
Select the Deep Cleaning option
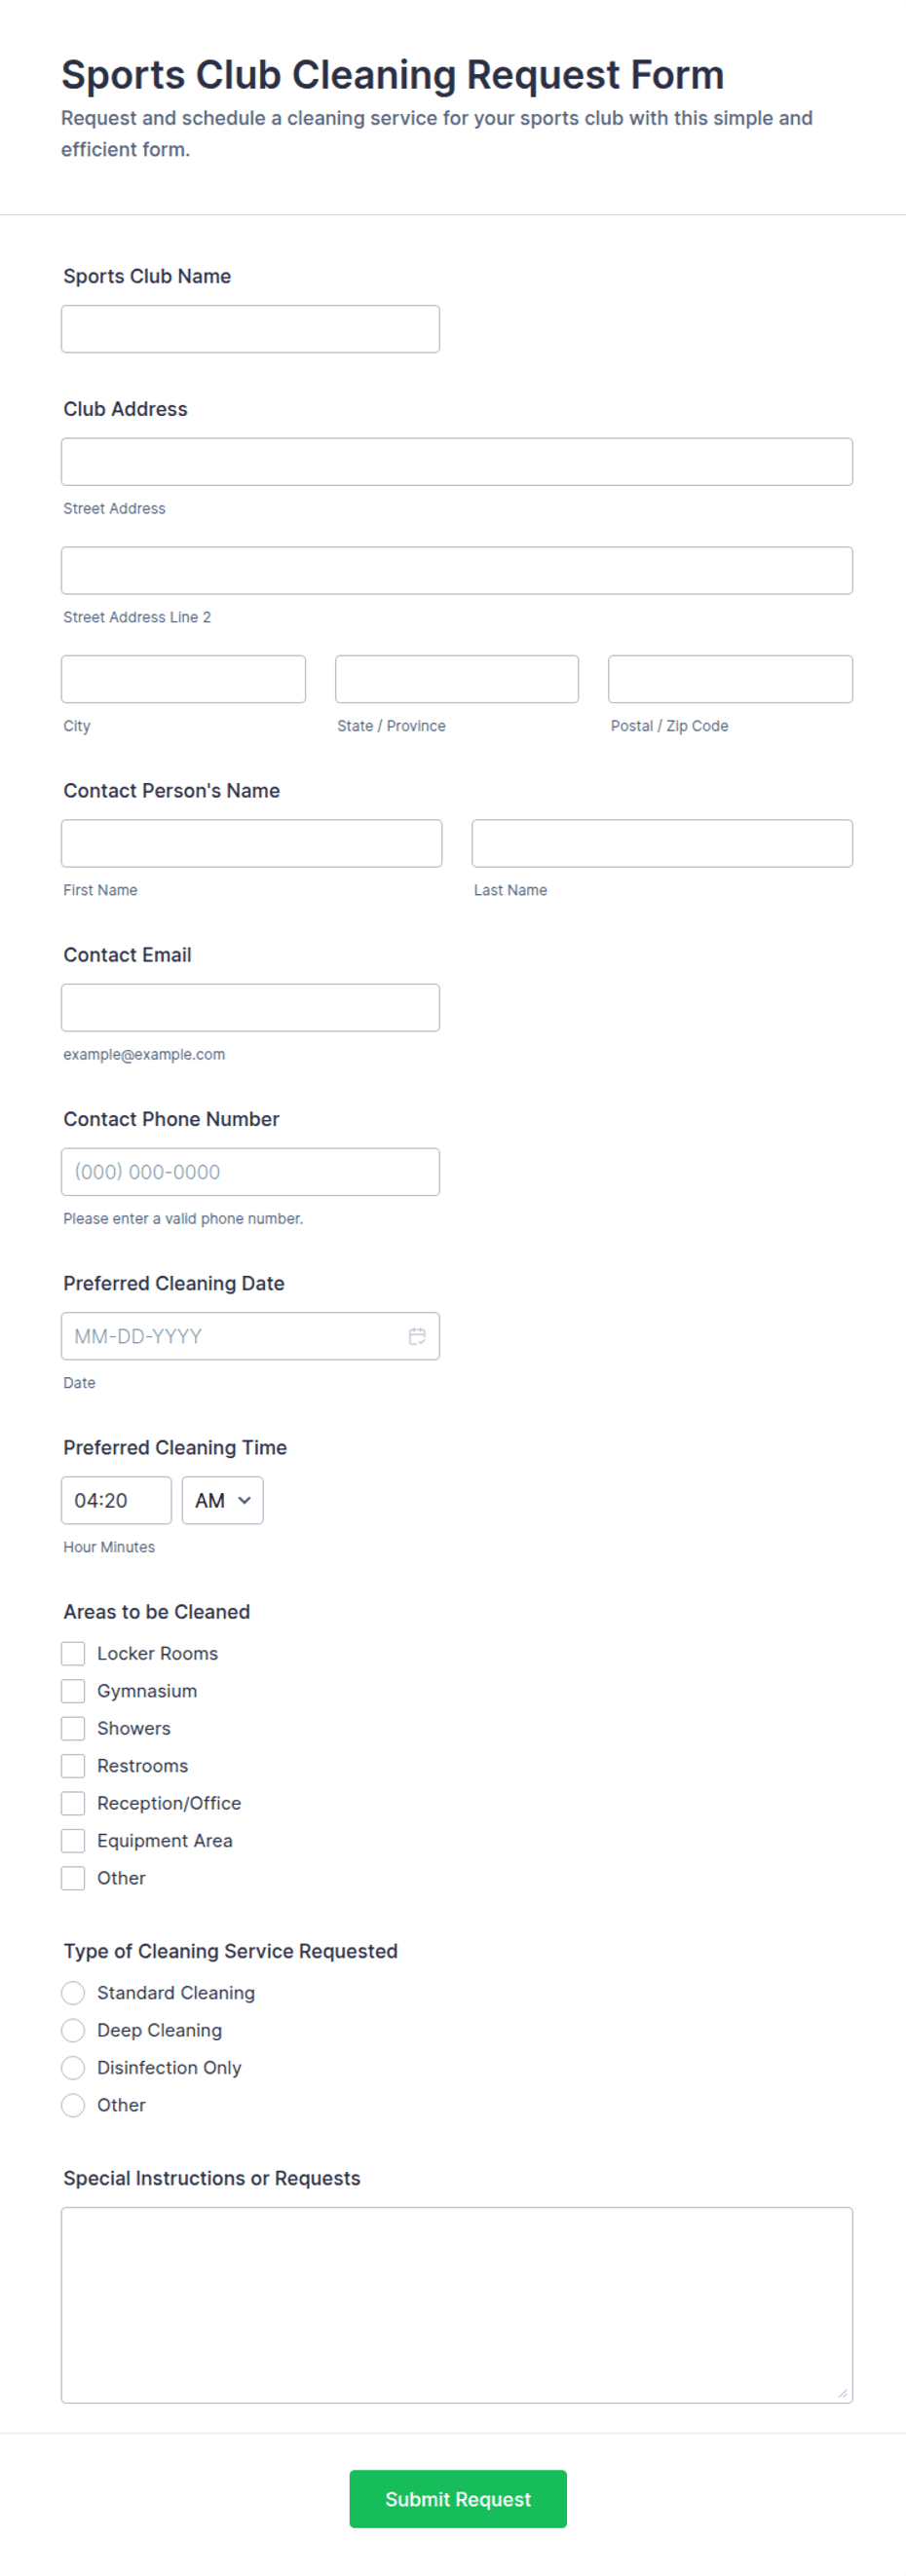73,2030
